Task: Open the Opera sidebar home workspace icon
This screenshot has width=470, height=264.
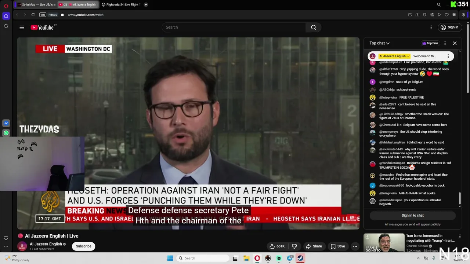Action: 6,16
